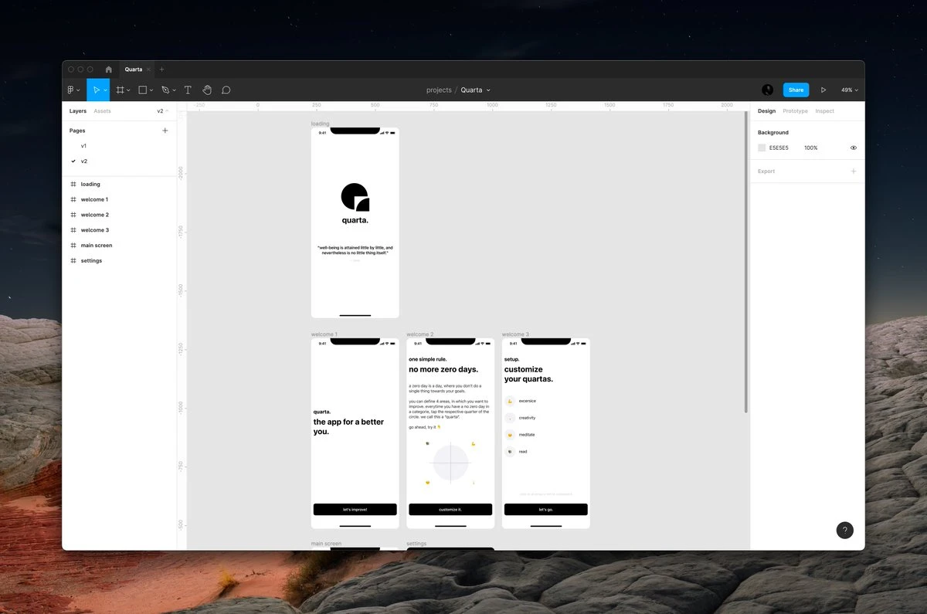Select the Pen tool
Image resolution: width=927 pixels, height=614 pixels.
[165, 90]
